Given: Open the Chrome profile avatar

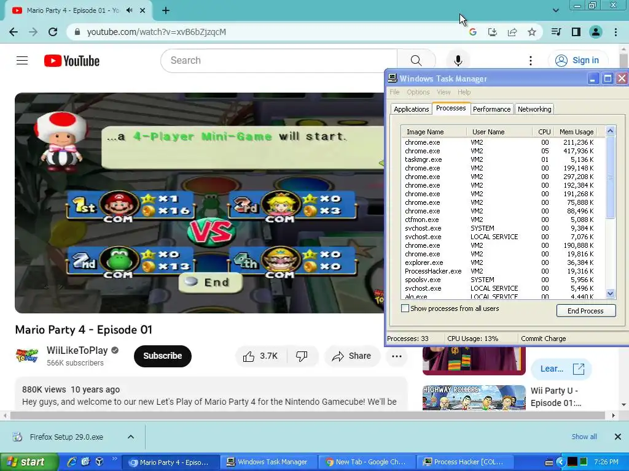Looking at the screenshot, I should point(596,32).
